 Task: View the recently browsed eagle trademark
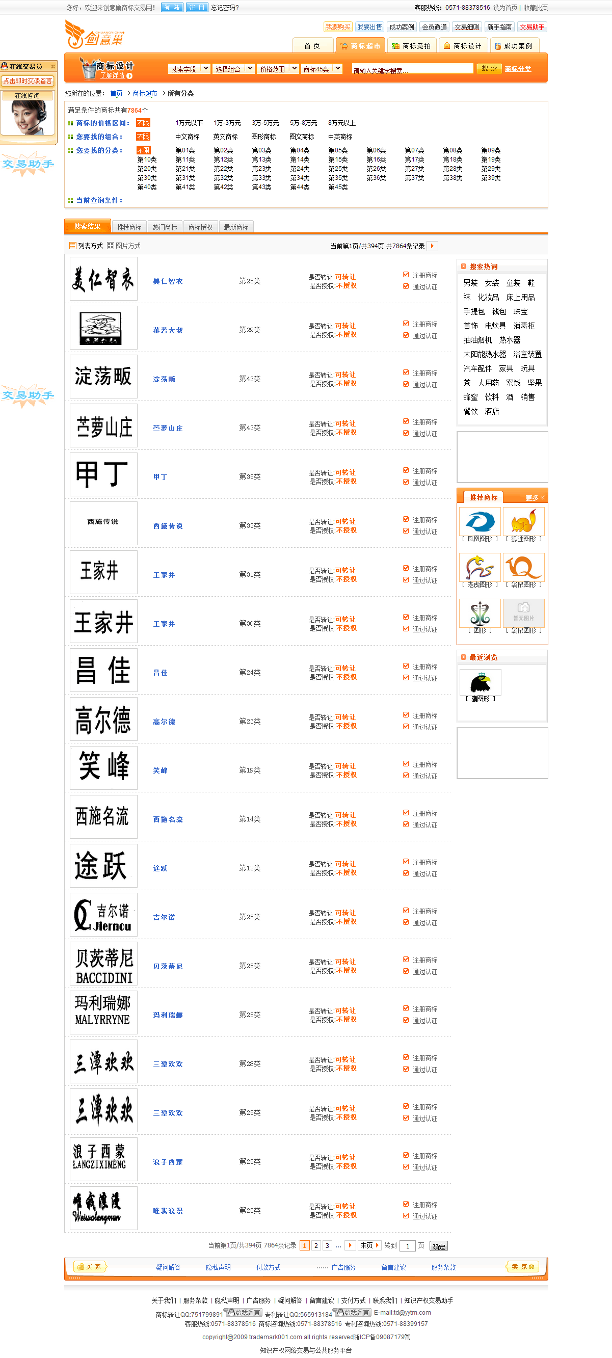(480, 683)
